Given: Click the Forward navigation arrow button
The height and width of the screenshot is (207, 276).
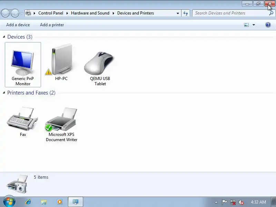Looking at the screenshot, I should point(15,13).
